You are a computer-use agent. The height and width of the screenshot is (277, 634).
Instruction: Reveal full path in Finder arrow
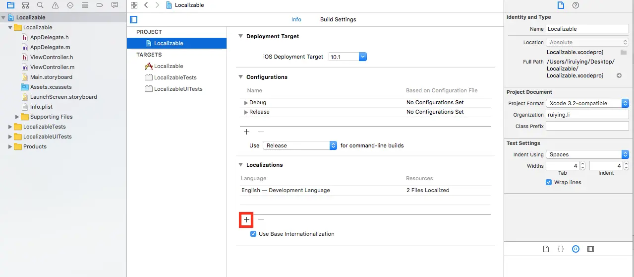click(619, 75)
